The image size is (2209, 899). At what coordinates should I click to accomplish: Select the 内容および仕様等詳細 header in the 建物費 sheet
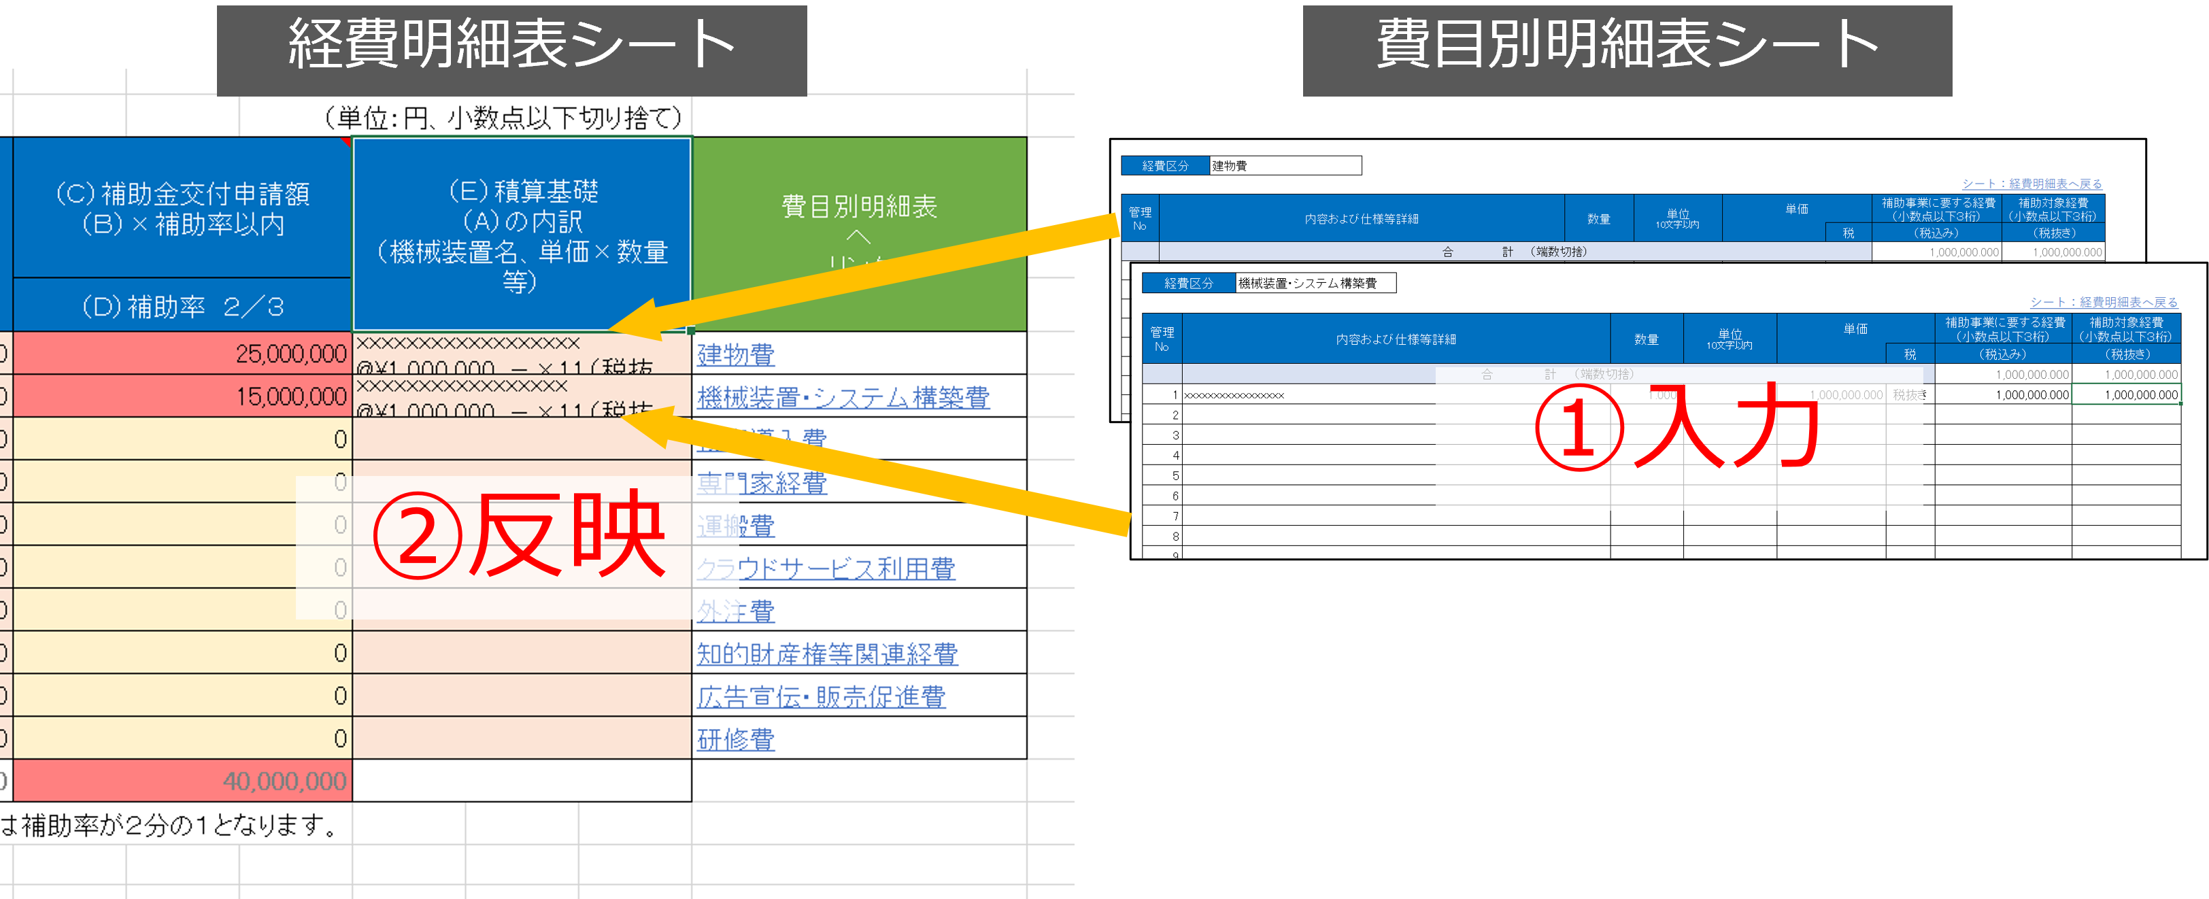coord(1362,219)
